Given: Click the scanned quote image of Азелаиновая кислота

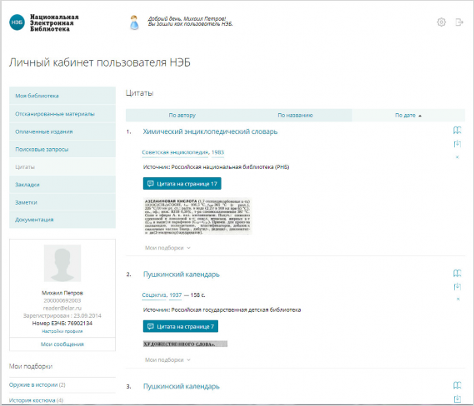Looking at the screenshot, I should (197, 216).
